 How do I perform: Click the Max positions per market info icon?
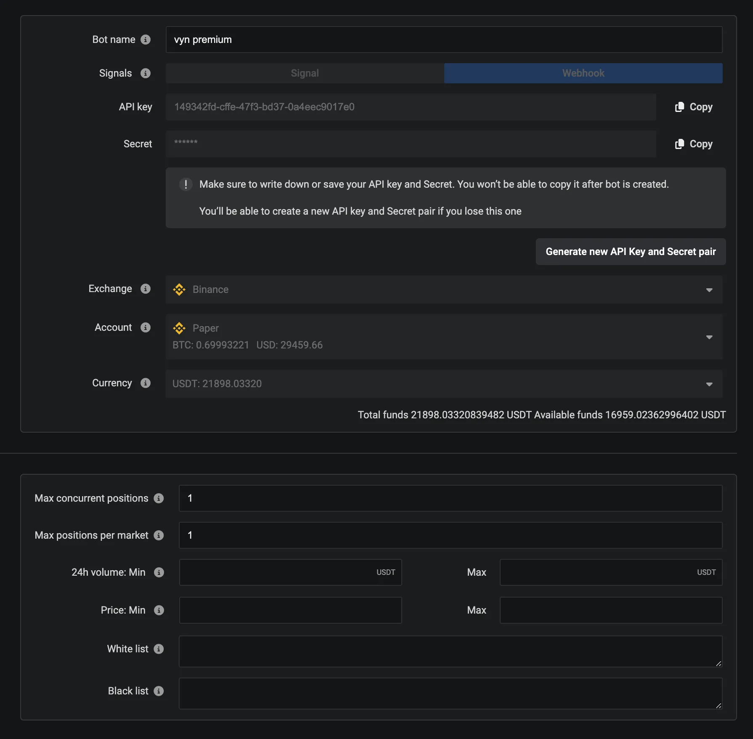tap(159, 535)
